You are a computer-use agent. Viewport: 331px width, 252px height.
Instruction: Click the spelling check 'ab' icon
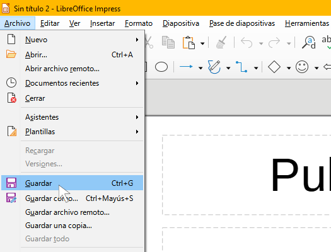point(326,42)
